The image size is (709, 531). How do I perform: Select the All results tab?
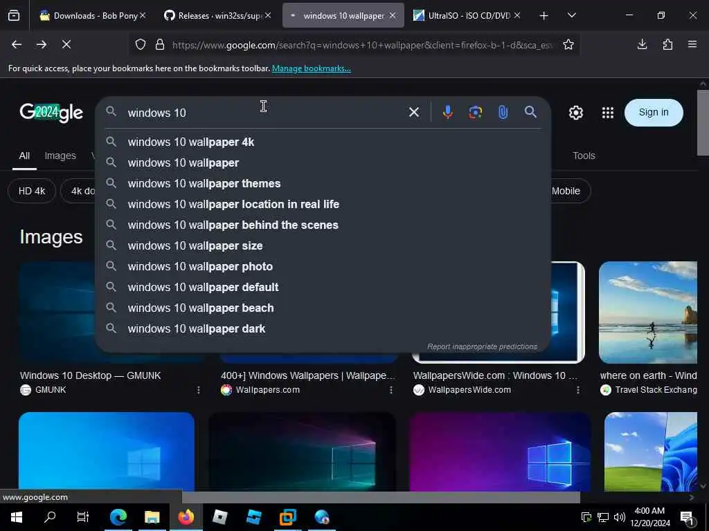pos(24,156)
